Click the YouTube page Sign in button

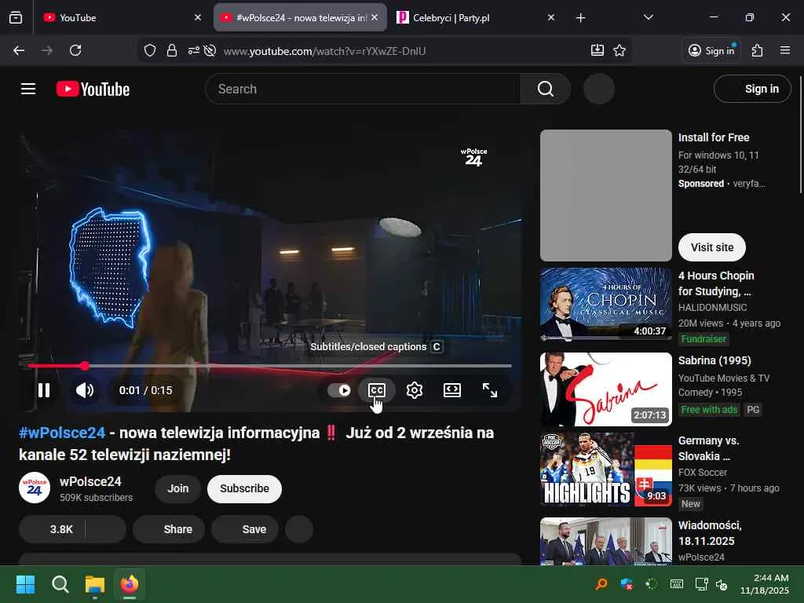[752, 90]
